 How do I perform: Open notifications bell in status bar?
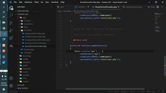point(163,91)
